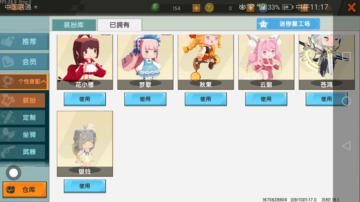The height and width of the screenshot is (202, 360).
Task: Switch to the 已拥有 tab
Action: click(120, 25)
